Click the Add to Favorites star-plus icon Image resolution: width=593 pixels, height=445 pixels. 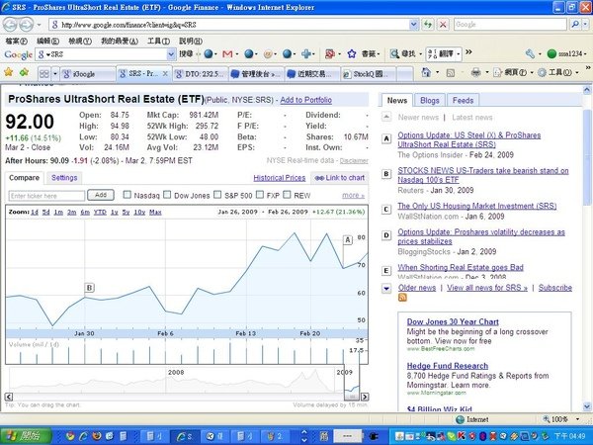(x=24, y=72)
